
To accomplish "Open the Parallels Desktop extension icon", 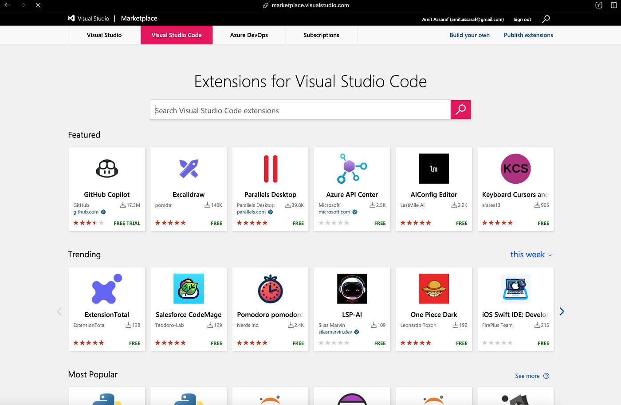I will tap(271, 169).
